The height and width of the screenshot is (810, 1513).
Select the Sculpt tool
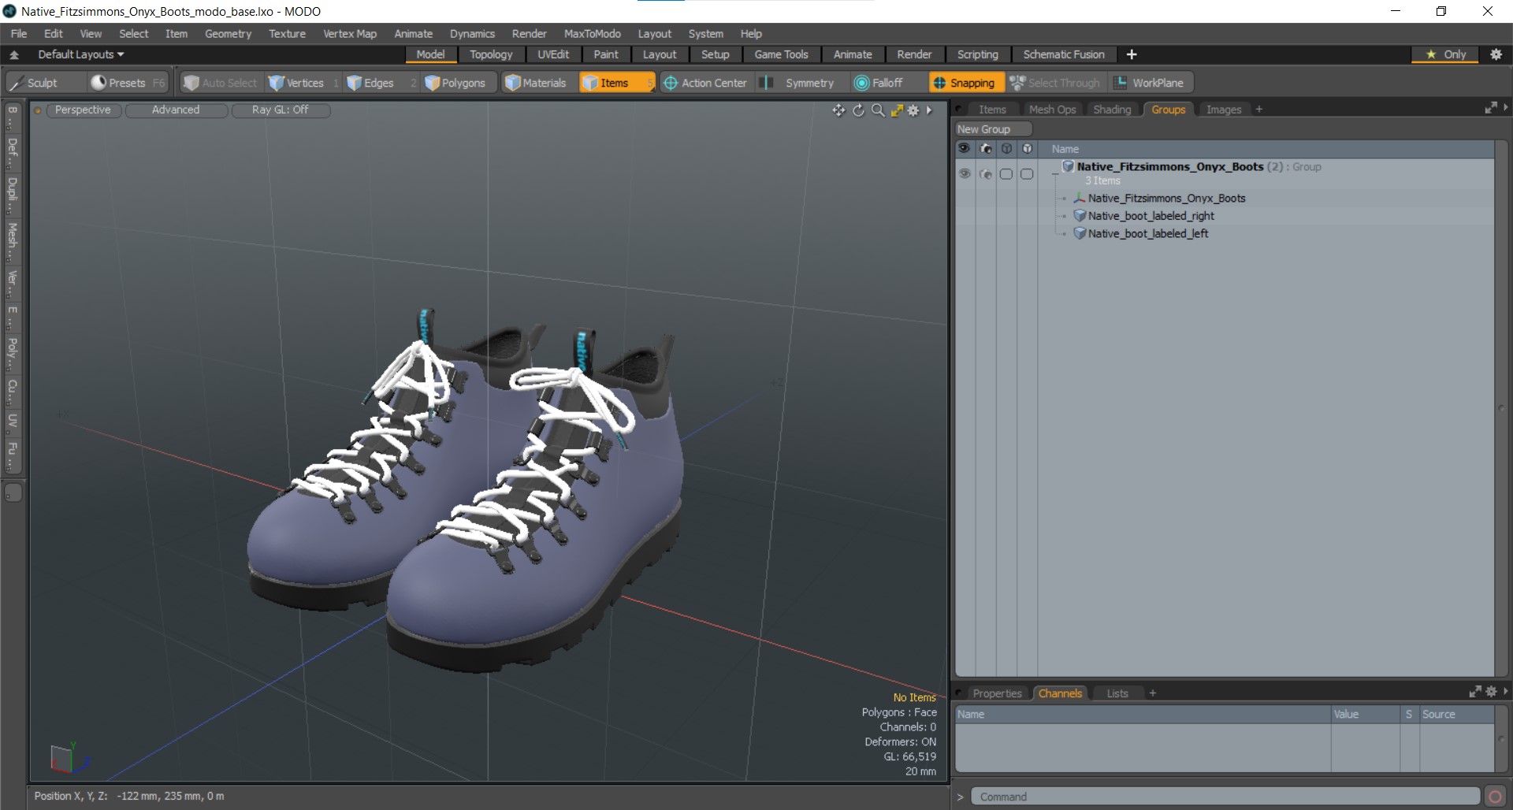point(45,83)
